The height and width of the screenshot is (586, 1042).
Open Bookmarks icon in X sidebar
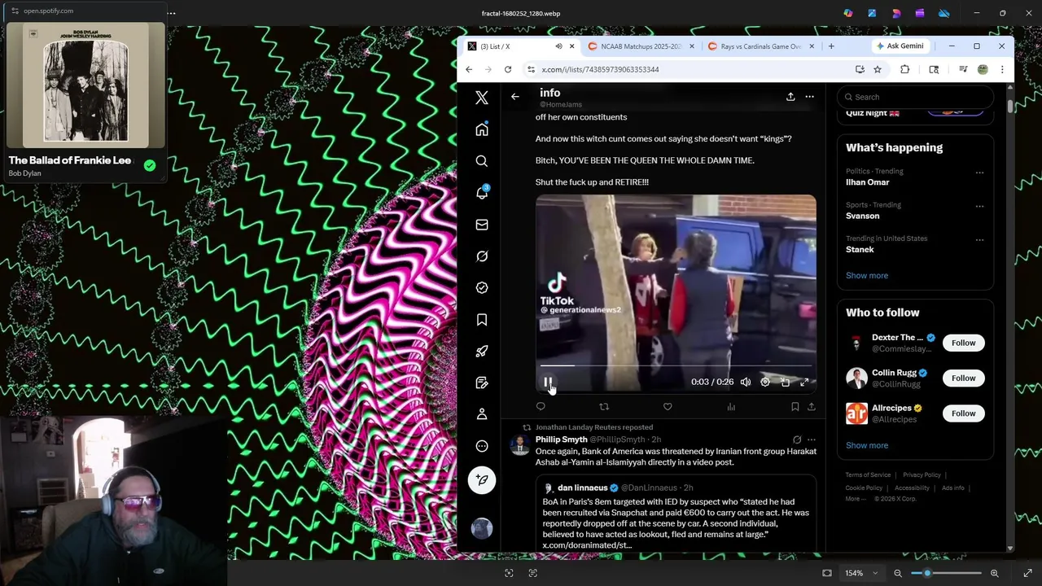482,320
